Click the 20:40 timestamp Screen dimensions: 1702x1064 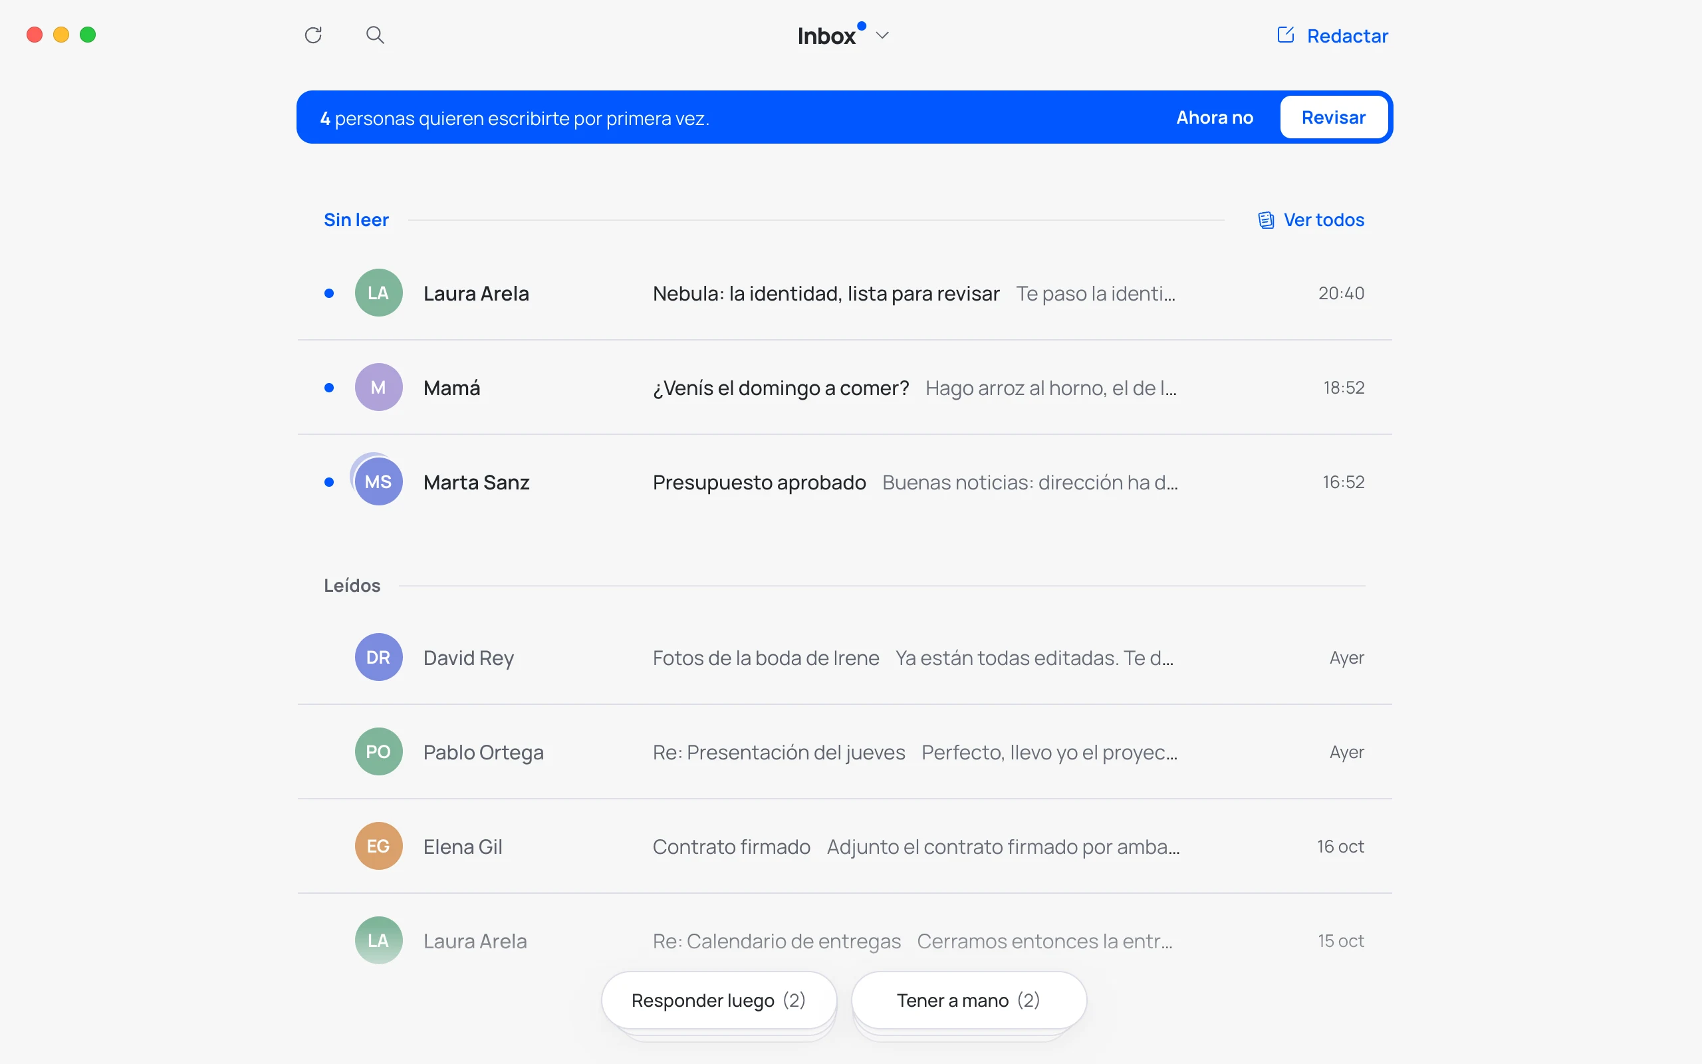click(1341, 293)
